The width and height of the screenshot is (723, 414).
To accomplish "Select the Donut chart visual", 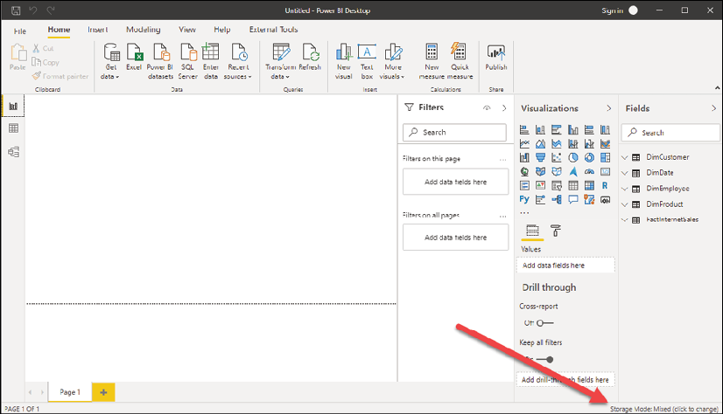I will click(589, 158).
